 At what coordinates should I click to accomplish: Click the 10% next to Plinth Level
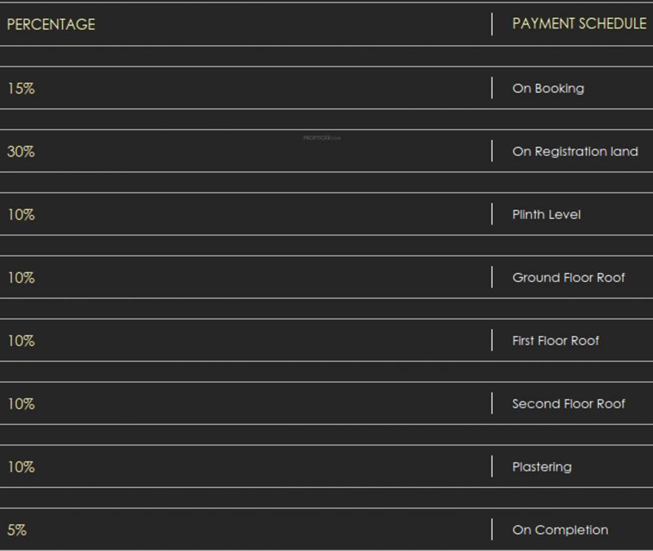click(22, 215)
